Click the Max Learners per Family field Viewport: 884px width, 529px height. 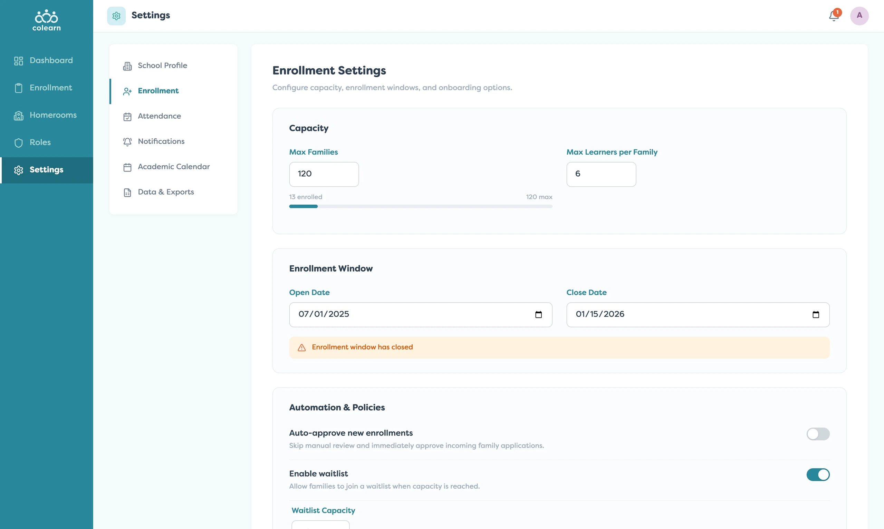[601, 174]
